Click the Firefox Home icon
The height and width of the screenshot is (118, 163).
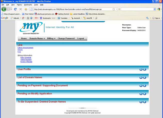point(26,9)
